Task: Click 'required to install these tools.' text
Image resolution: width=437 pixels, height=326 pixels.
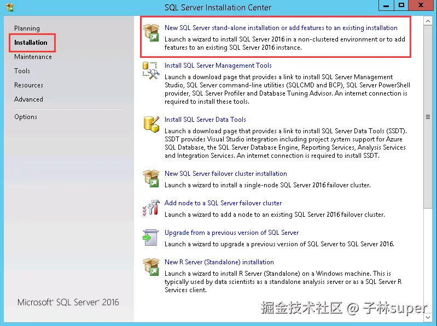Action: click(x=207, y=102)
